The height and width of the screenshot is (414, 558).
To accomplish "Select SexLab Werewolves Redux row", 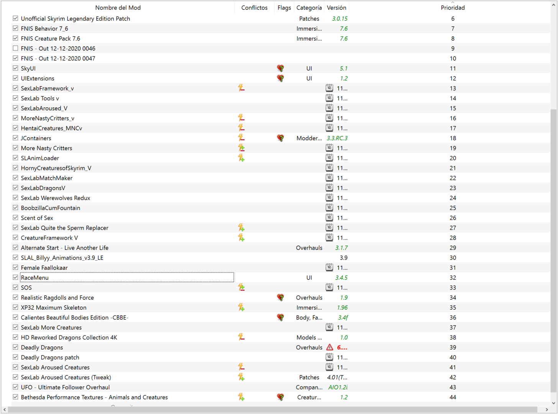I will click(x=276, y=198).
